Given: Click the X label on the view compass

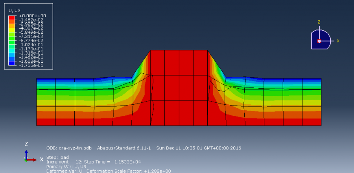Looking at the screenshot, I should coord(338,41).
